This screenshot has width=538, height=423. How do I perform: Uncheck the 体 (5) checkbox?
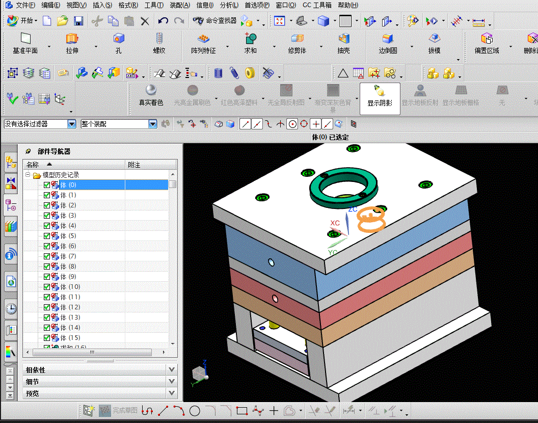47,236
